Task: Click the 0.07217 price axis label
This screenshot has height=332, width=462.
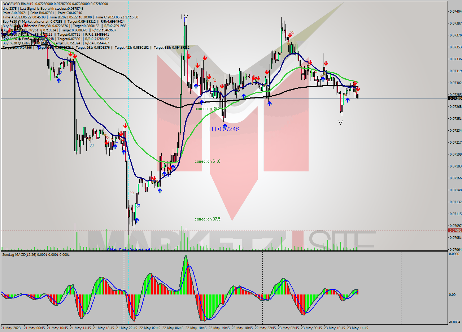Action: pos(455,142)
